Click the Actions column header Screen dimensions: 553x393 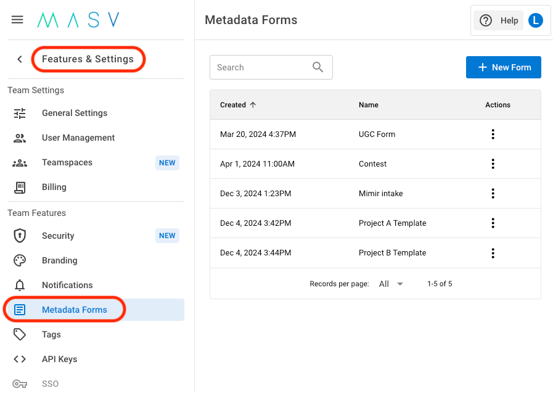(x=498, y=105)
